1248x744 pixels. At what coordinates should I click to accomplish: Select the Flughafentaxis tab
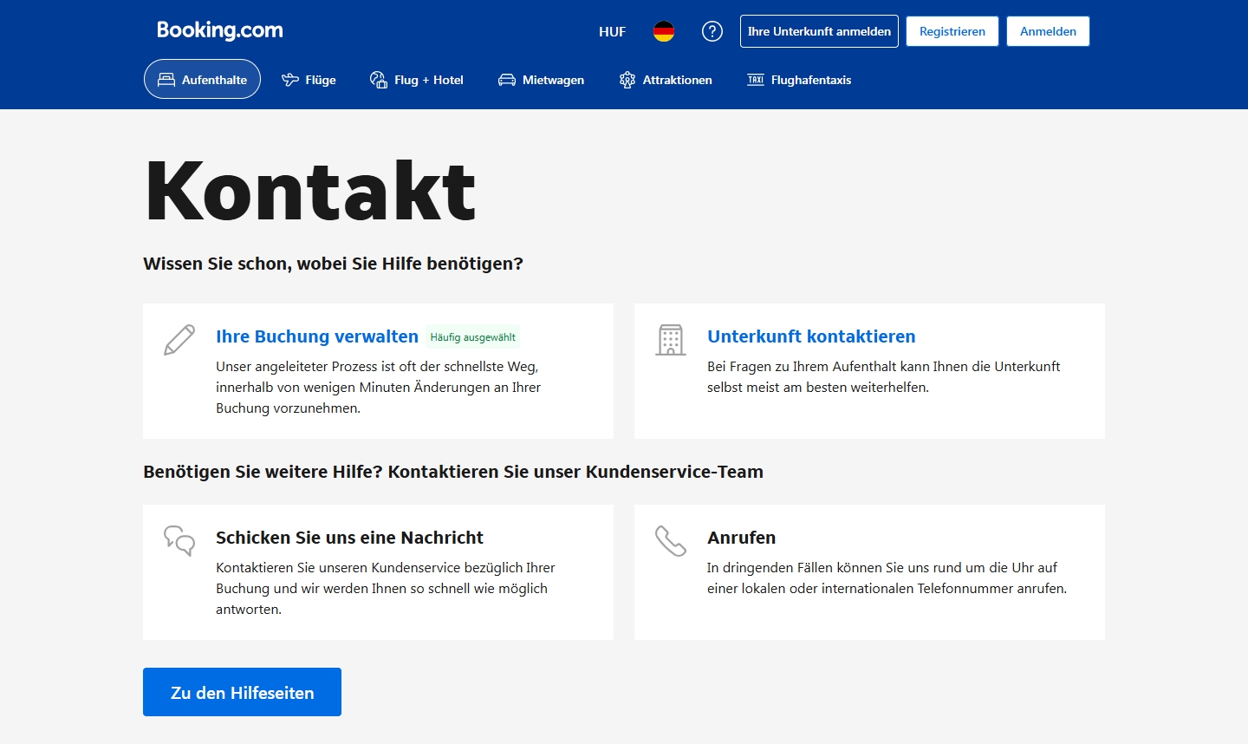(799, 79)
